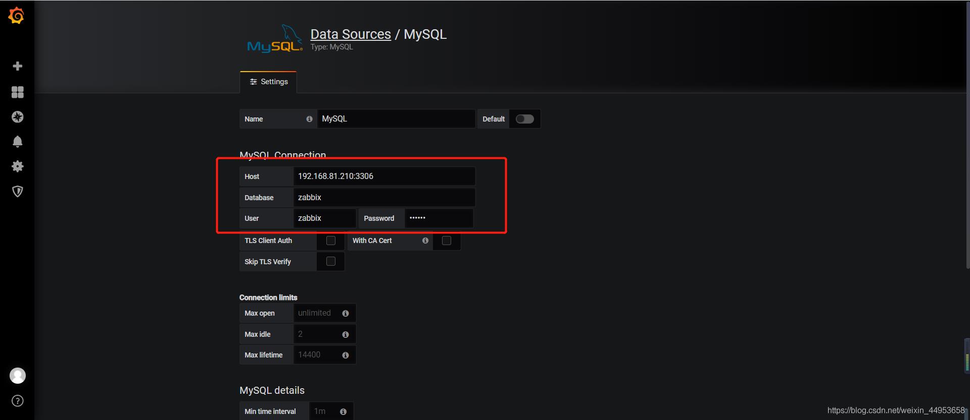Screen dimensions: 970x420
Task: Enable the Skip TLS Verify checkbox
Action: [331, 261]
